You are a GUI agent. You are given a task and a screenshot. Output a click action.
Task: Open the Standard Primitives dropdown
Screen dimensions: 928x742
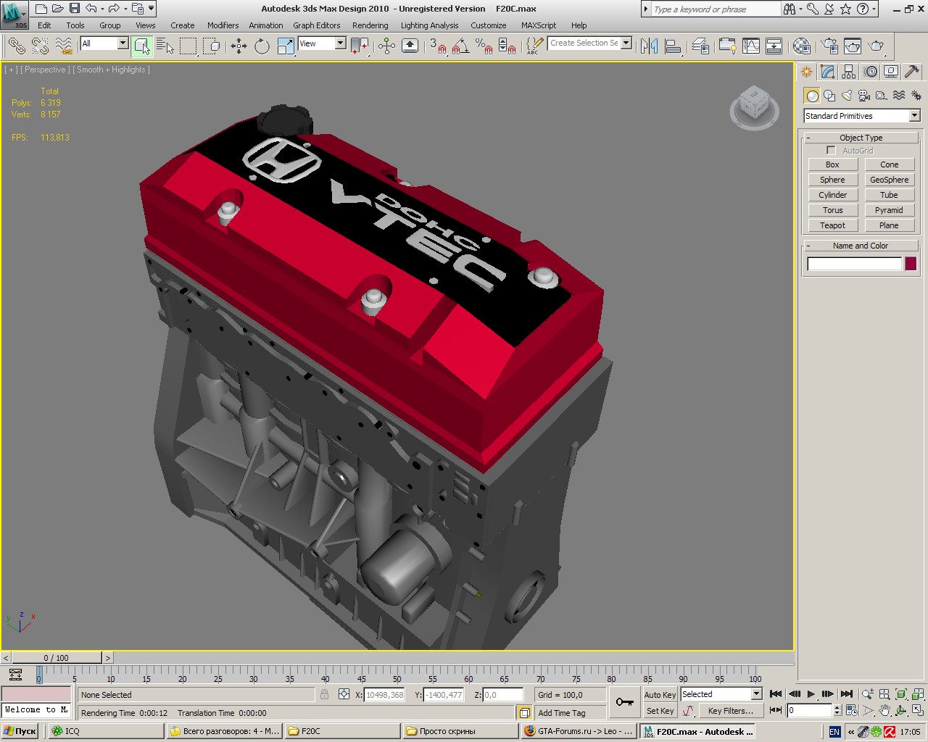click(x=861, y=116)
